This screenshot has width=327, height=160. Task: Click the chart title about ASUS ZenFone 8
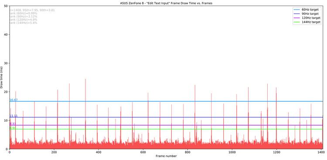tap(166, 3)
